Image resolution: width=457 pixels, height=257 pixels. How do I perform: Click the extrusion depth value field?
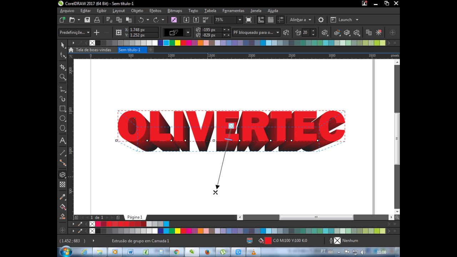[x=305, y=32]
